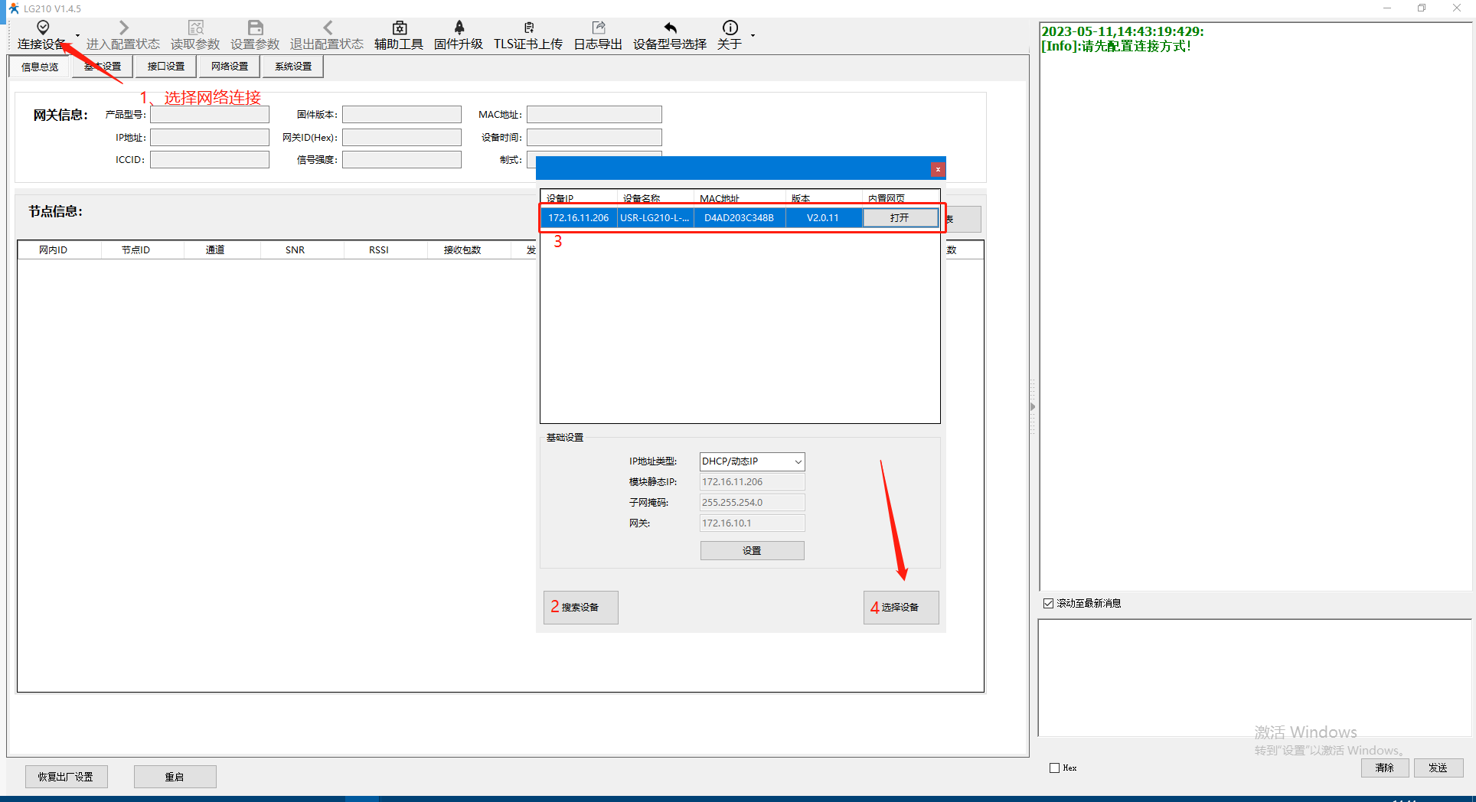Expand the toolbar overflow arrow after 关于

(753, 35)
